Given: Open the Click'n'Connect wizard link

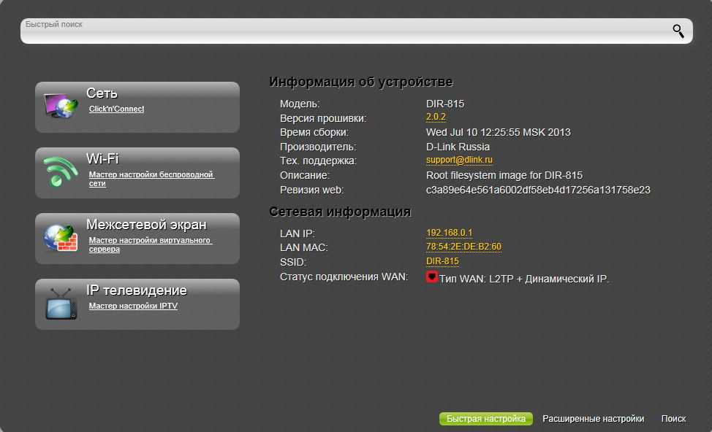Looking at the screenshot, I should tap(116, 109).
